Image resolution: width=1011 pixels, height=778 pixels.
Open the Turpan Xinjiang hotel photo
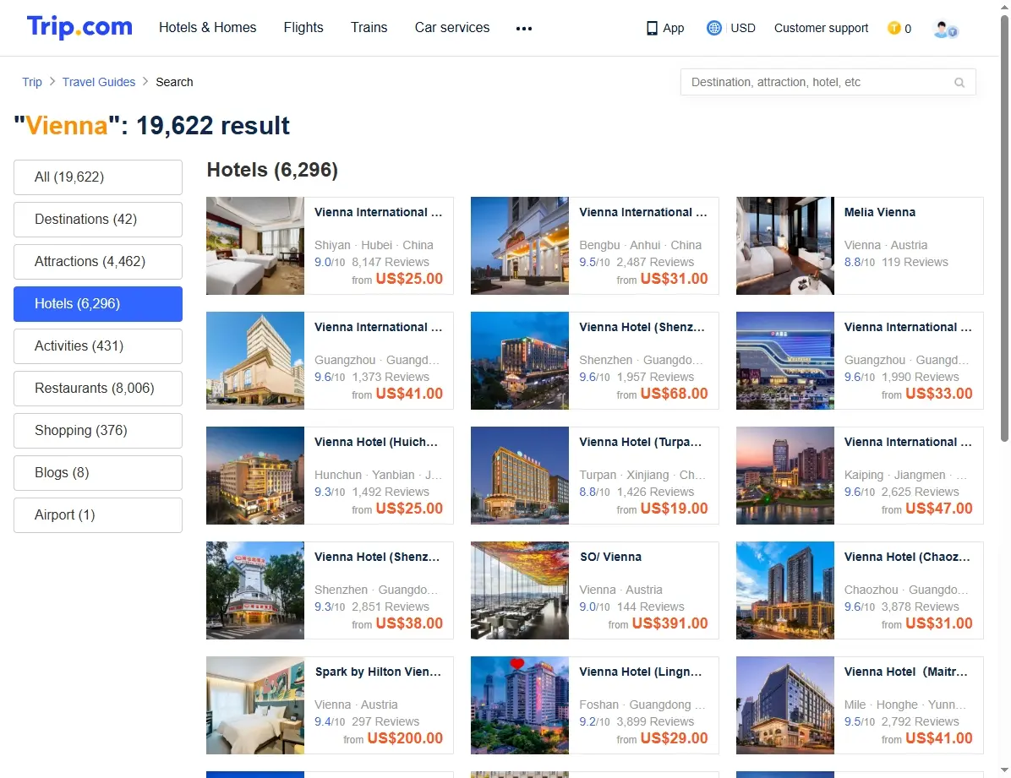coord(520,476)
